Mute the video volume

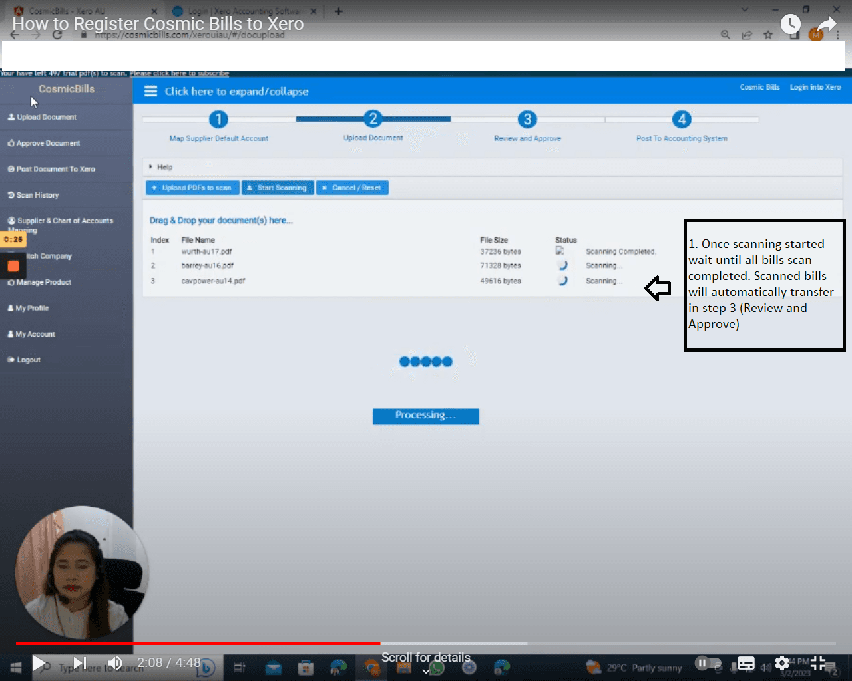point(115,663)
